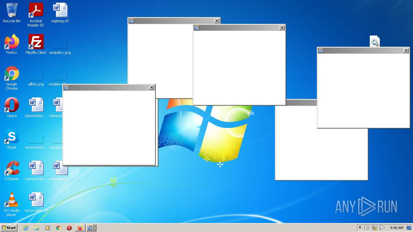Image resolution: width=413 pixels, height=232 pixels.
Task: Select the connectvari document icon
Action: [36, 171]
